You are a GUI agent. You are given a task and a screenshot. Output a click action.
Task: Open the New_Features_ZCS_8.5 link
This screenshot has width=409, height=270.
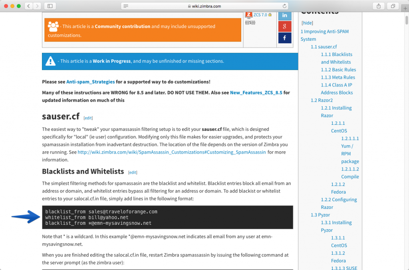[256, 92]
